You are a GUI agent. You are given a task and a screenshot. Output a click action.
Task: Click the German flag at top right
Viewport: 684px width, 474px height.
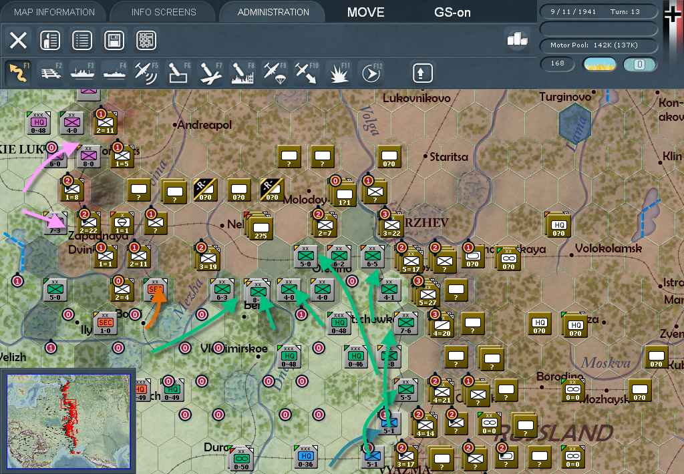point(674,43)
